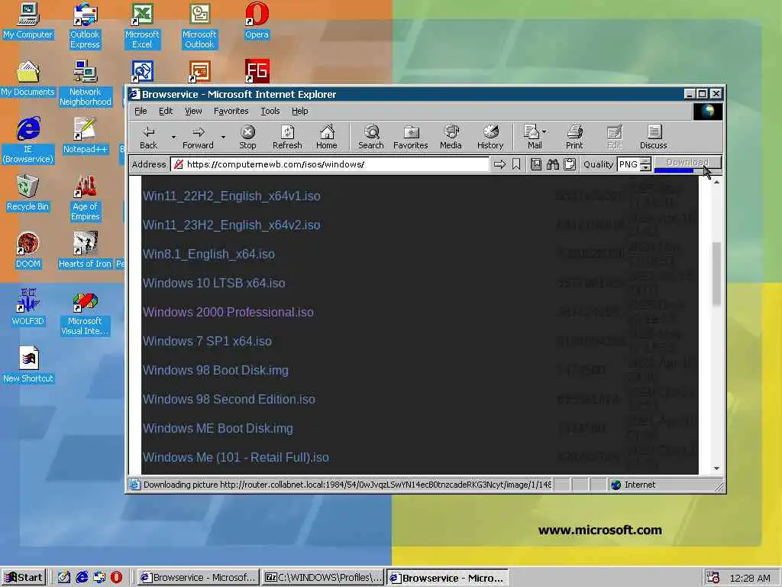782x587 pixels.
Task: Select the DOOM desktop shortcut
Action: tap(27, 250)
